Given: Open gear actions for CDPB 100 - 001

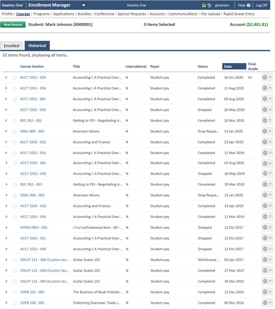Looking at the screenshot, I should (x=267, y=303).
